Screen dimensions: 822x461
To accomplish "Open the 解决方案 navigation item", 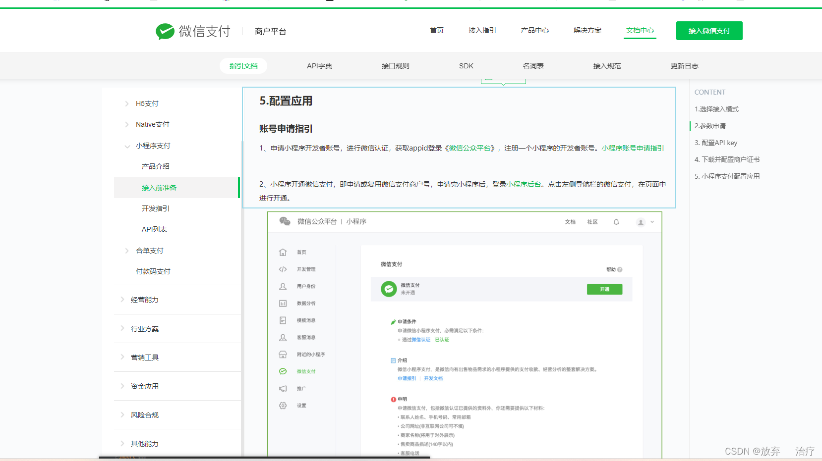I will [587, 30].
